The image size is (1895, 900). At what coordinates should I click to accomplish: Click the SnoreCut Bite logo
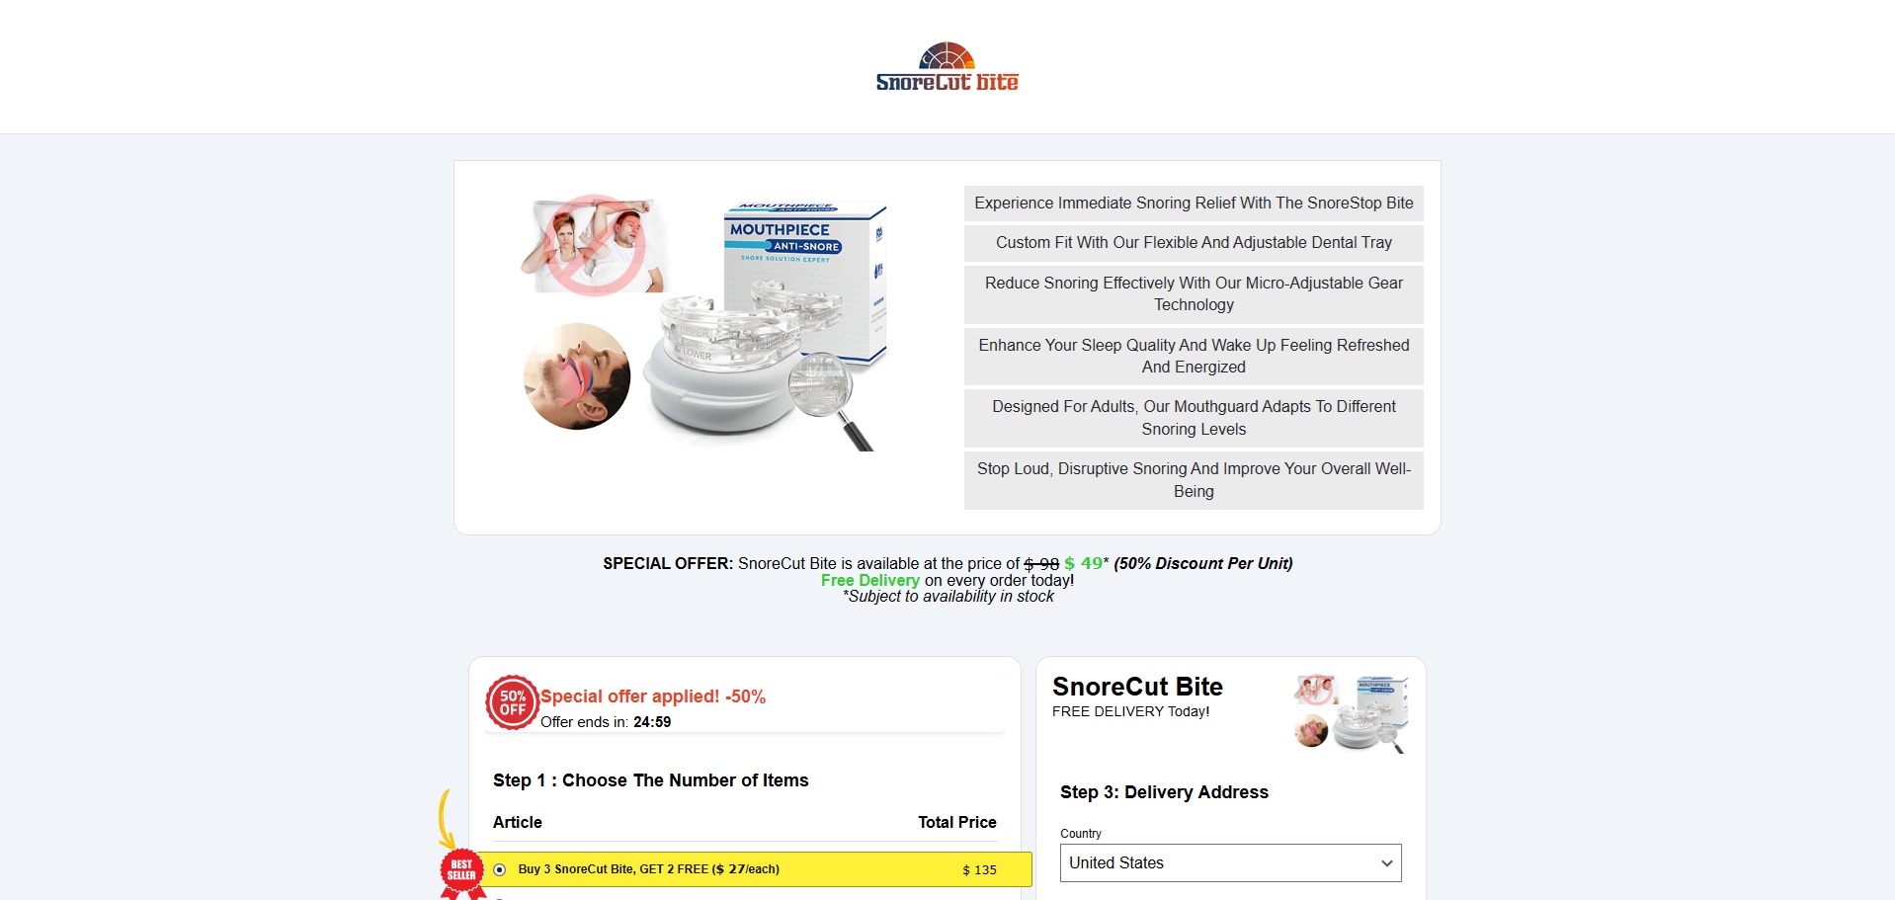coord(947,67)
